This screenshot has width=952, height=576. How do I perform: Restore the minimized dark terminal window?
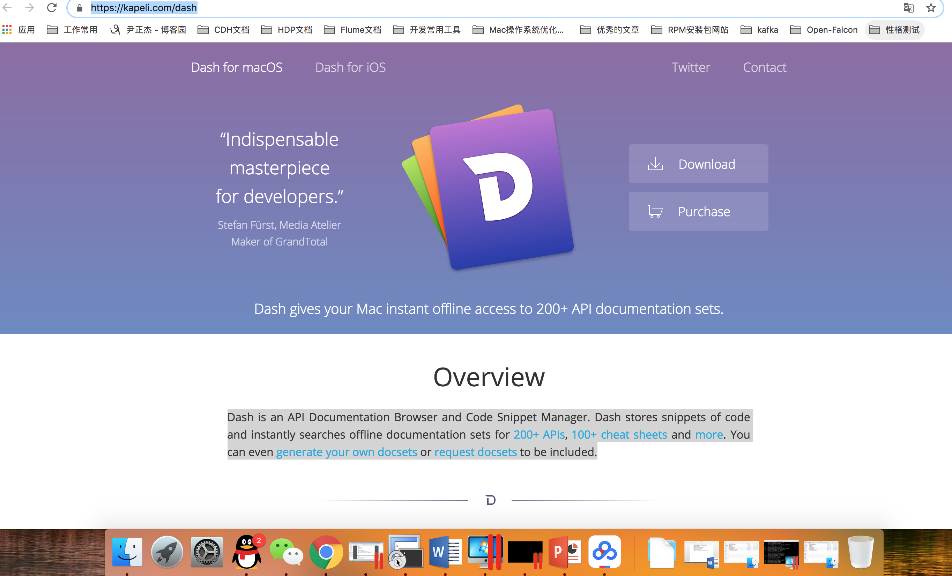tap(781, 554)
